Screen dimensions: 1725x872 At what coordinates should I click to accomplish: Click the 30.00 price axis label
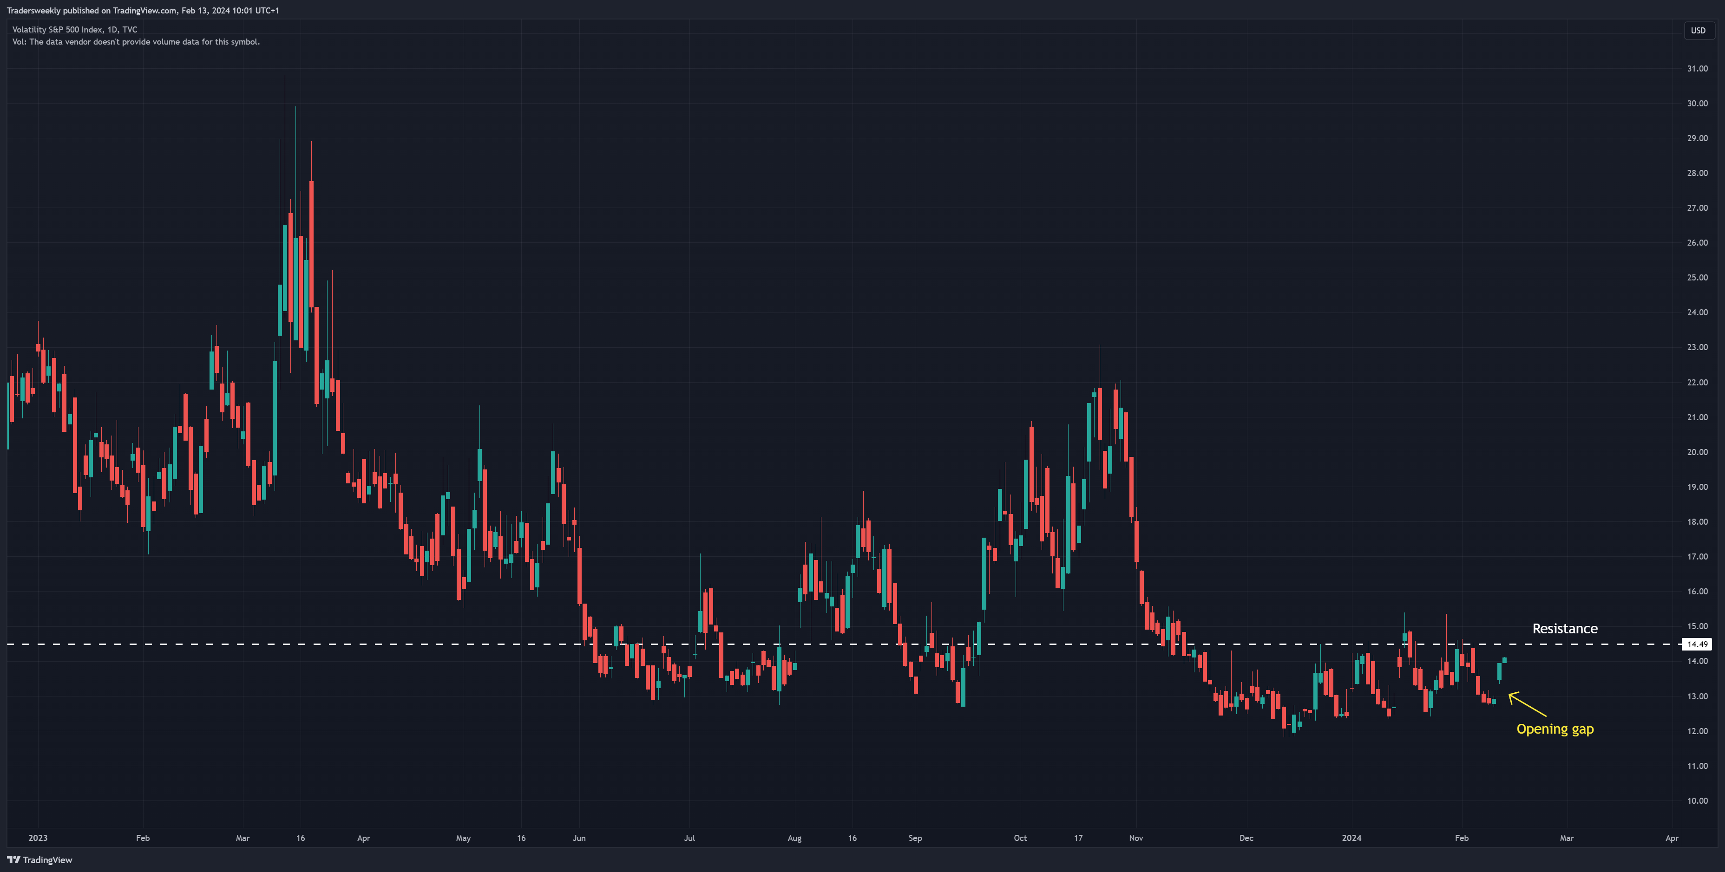1697,103
